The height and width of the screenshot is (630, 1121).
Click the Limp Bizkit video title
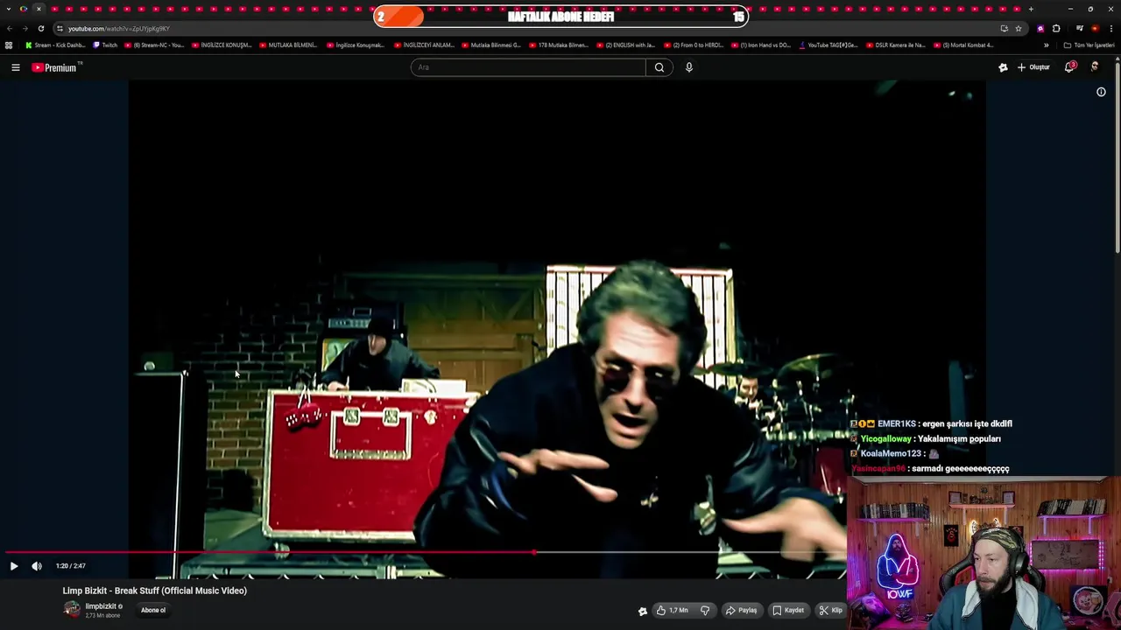click(155, 591)
